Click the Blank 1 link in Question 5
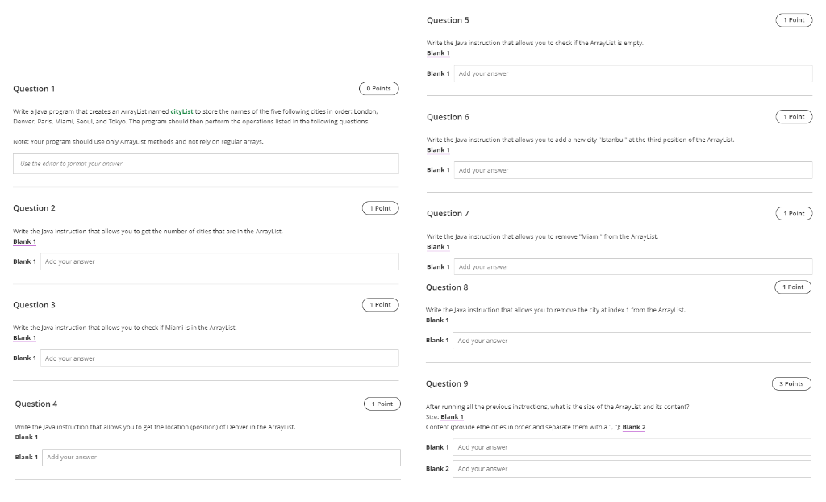The height and width of the screenshot is (502, 826). (x=438, y=52)
